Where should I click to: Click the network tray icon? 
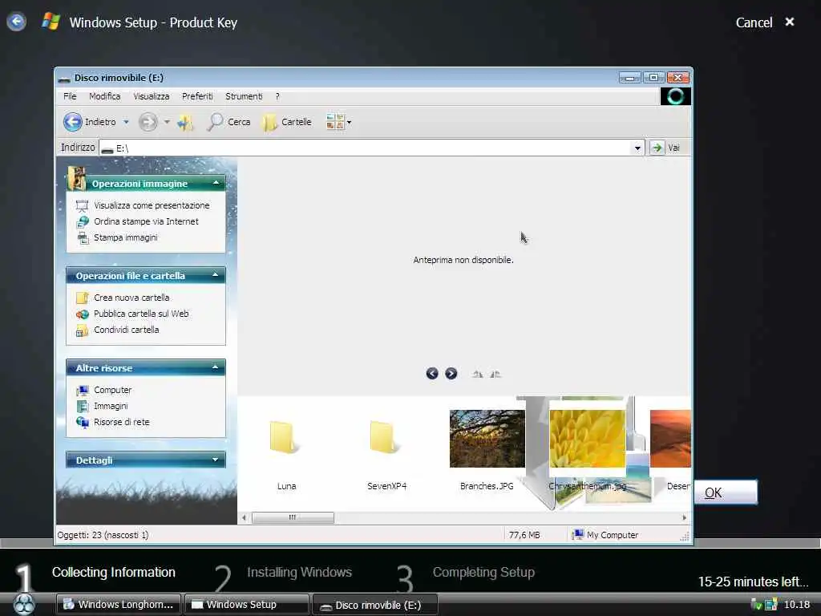click(770, 605)
